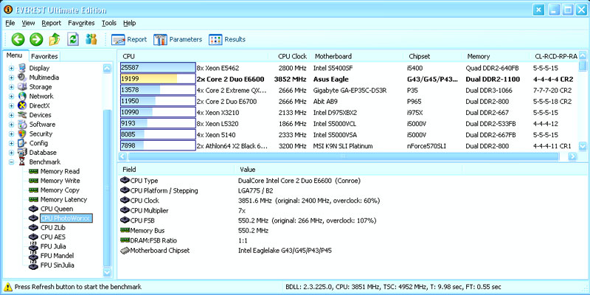The width and height of the screenshot is (590, 295).
Task: Click the EVEREST title bar info icon
Action: pos(8,9)
